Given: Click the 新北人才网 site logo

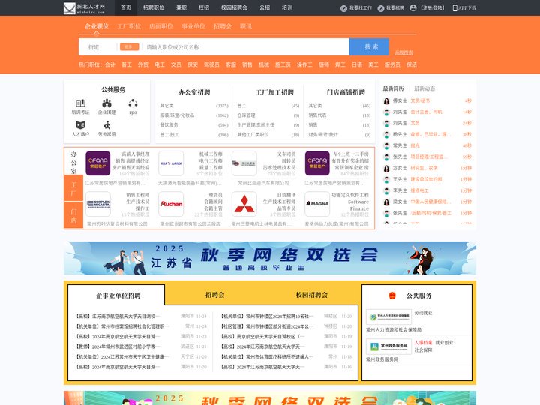Looking at the screenshot, I should coord(85,8).
